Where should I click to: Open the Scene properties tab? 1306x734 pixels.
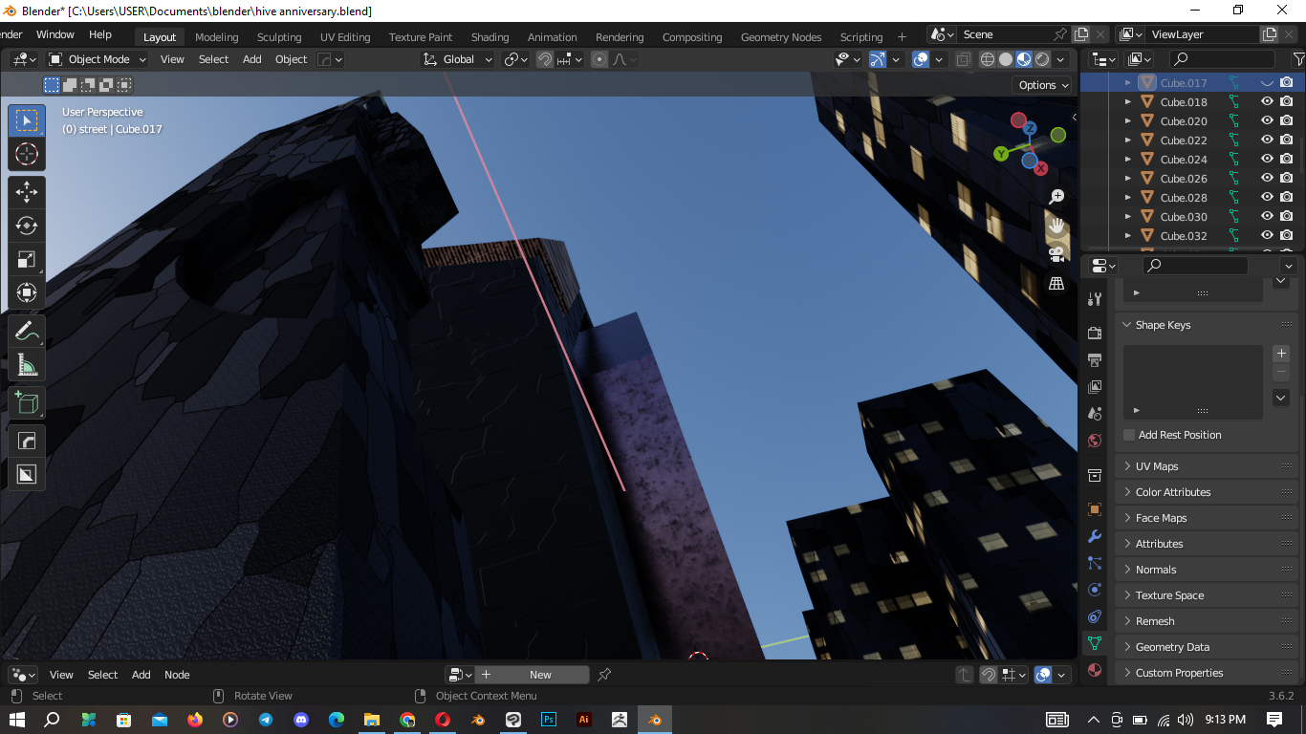coord(1095,413)
